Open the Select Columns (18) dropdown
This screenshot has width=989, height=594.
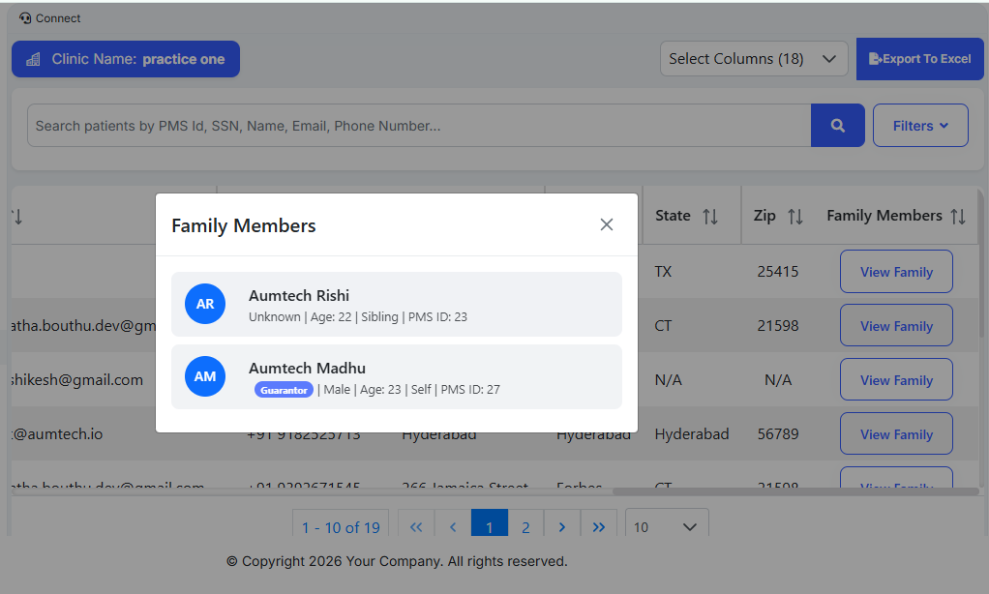coord(753,59)
